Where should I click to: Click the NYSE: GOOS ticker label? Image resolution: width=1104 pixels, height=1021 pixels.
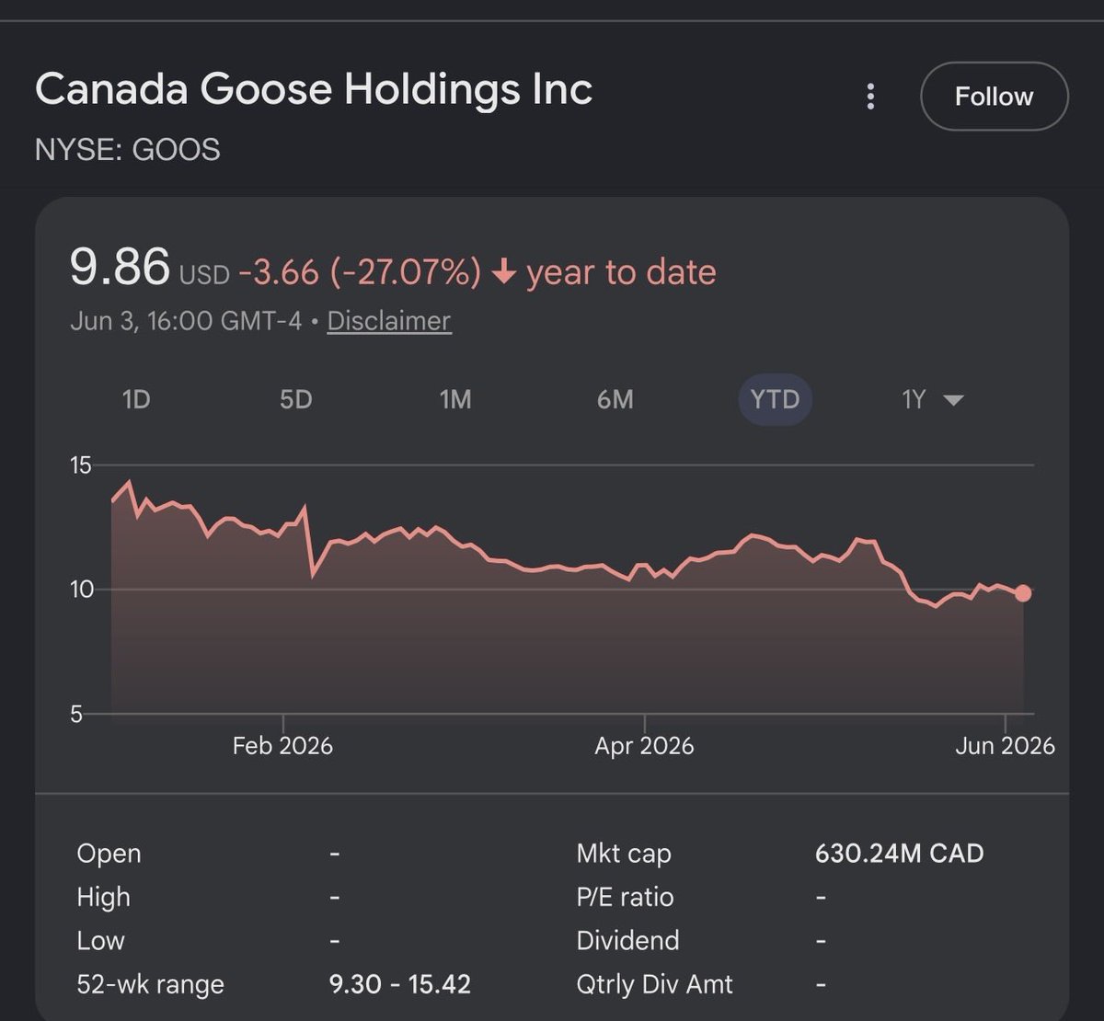click(x=127, y=150)
